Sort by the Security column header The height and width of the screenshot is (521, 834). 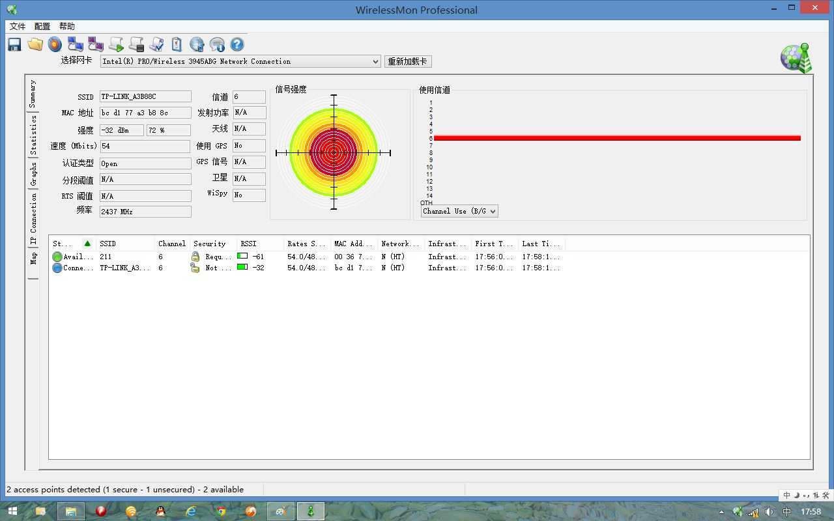[x=213, y=244]
